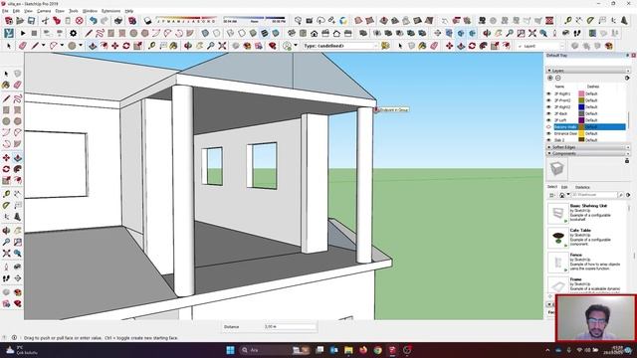637x358 pixels.
Task: Click the Remove Layer minus icon
Action: [557, 78]
